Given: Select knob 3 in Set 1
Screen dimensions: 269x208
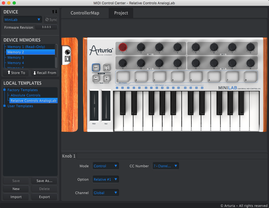Looking at the screenshot, I should click(x=159, y=47).
